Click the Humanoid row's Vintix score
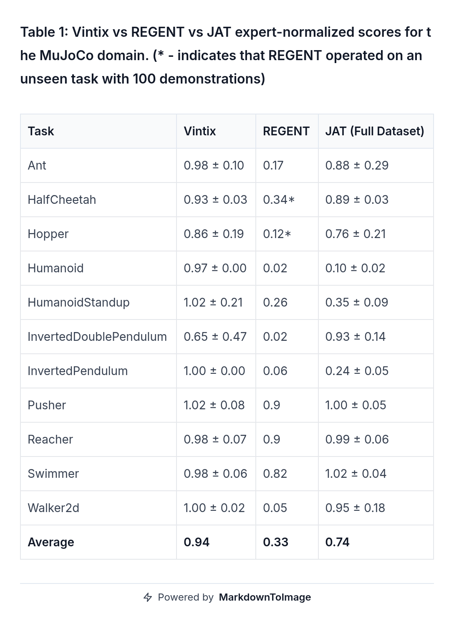This screenshot has width=454, height=624. [x=215, y=268]
